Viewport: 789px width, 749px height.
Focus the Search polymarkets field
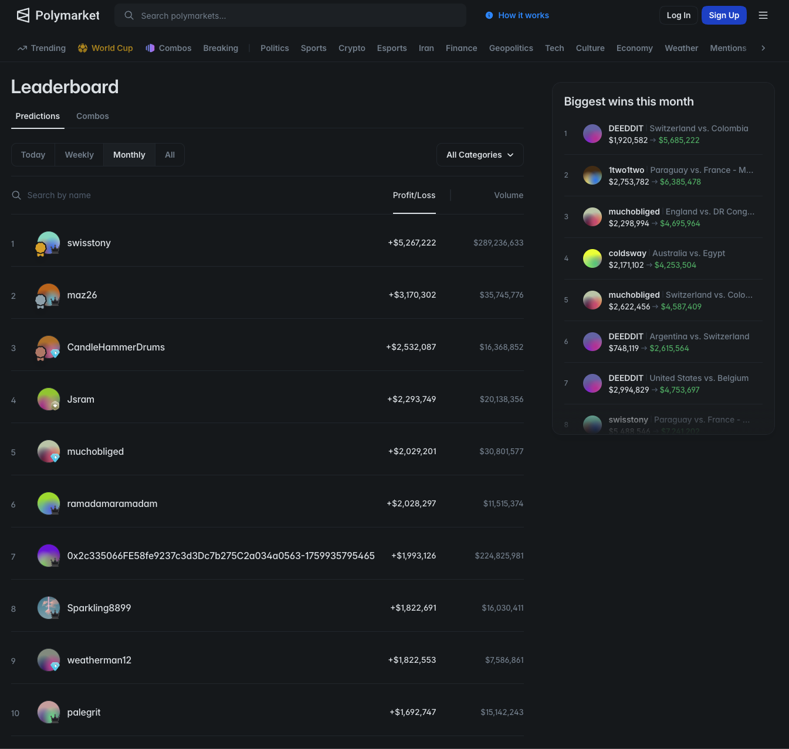point(290,15)
